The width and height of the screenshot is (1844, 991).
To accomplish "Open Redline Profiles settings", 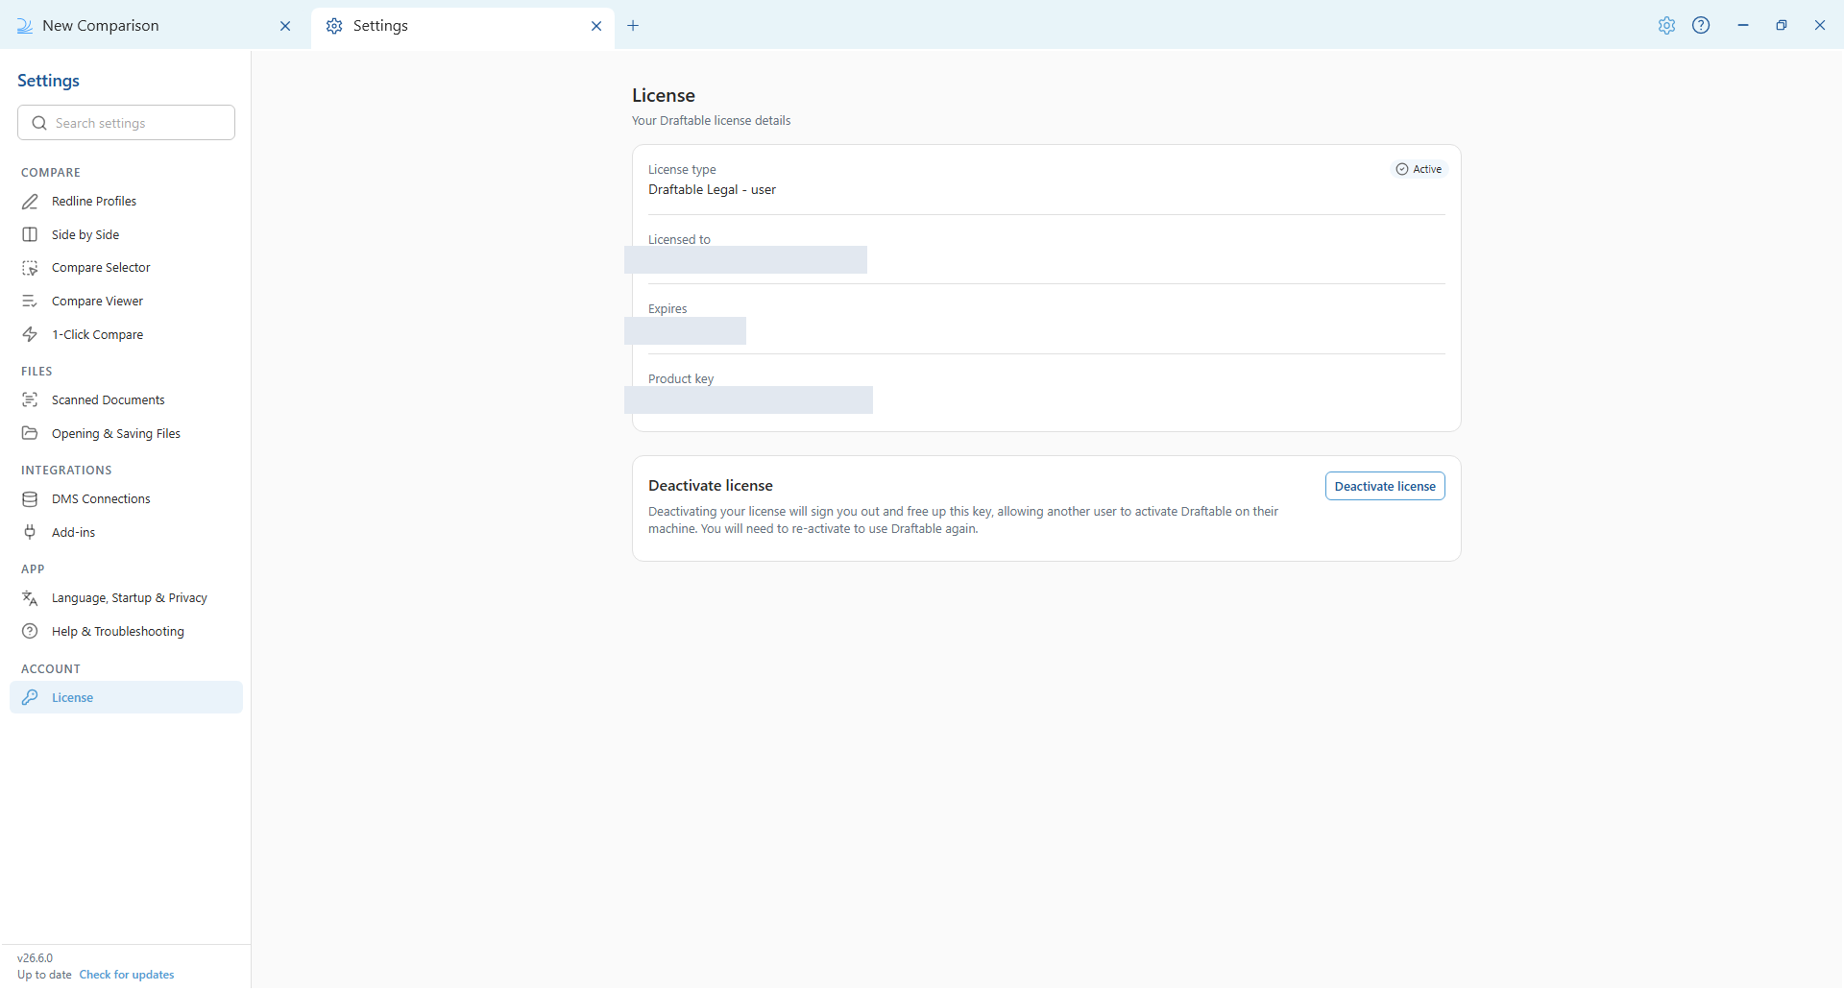I will (x=126, y=202).
